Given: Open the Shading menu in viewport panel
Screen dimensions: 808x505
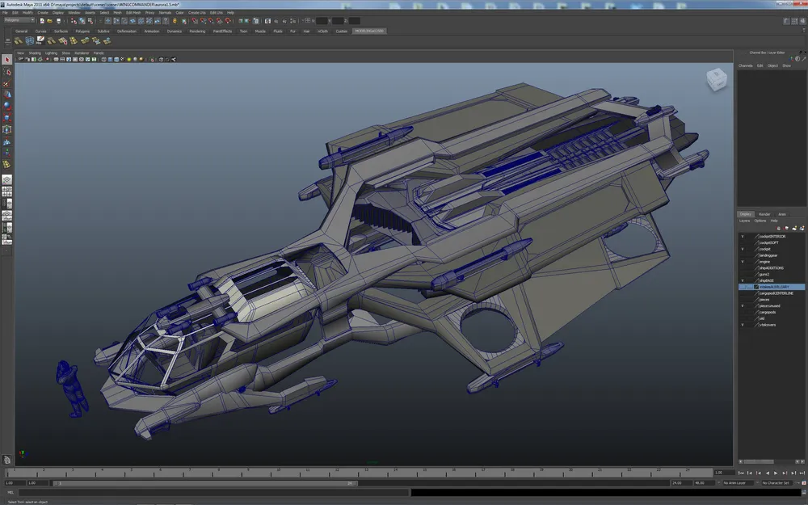Looking at the screenshot, I should tap(35, 53).
